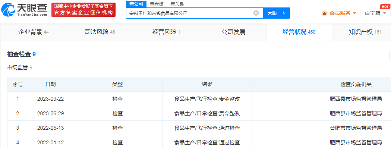Click 食品生产/日常检查:通过检查 result
391x148 pixels.
tap(207, 142)
